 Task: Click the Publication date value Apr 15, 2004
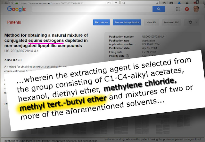click(150, 48)
